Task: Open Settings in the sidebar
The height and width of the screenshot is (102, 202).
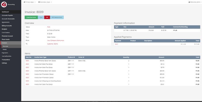Action: (x=5, y=63)
